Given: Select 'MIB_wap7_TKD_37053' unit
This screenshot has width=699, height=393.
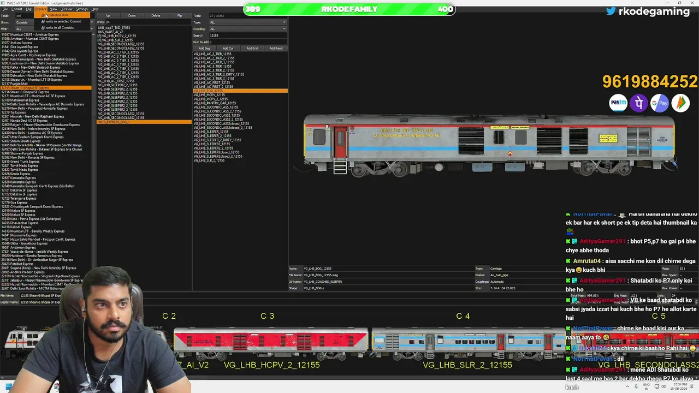Looking at the screenshot, I should [x=114, y=28].
